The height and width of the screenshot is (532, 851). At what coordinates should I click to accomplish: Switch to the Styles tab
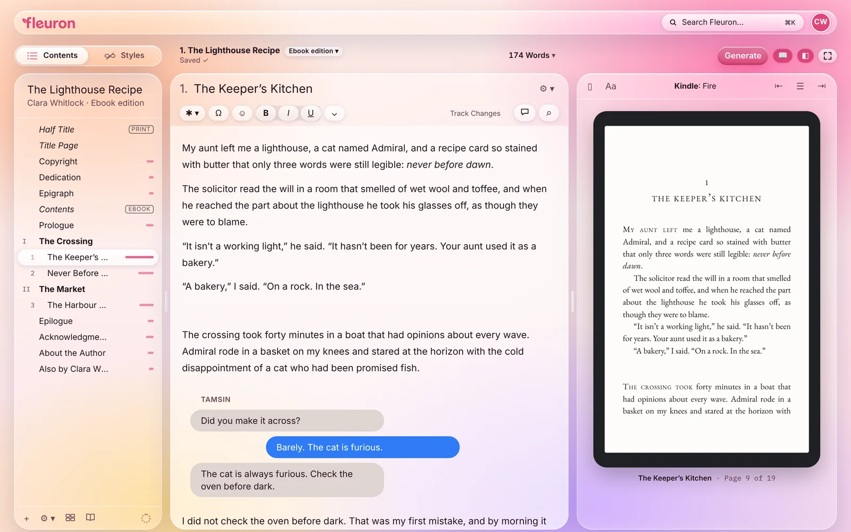124,55
